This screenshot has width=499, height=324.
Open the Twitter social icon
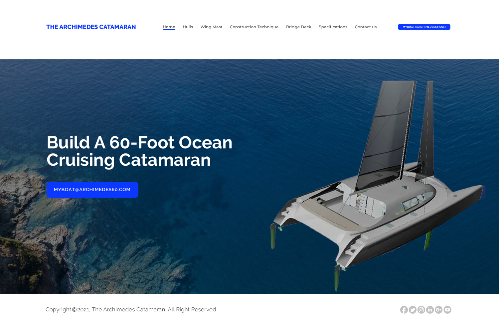click(413, 310)
